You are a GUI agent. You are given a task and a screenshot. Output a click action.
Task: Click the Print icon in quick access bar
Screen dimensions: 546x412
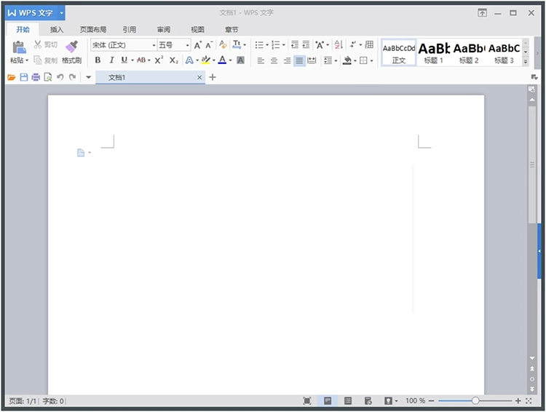coord(36,77)
